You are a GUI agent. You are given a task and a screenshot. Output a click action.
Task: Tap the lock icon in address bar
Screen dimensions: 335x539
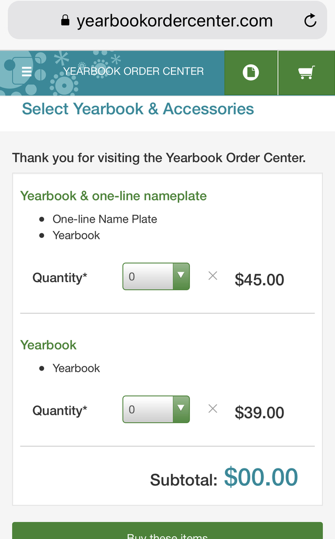tap(65, 21)
